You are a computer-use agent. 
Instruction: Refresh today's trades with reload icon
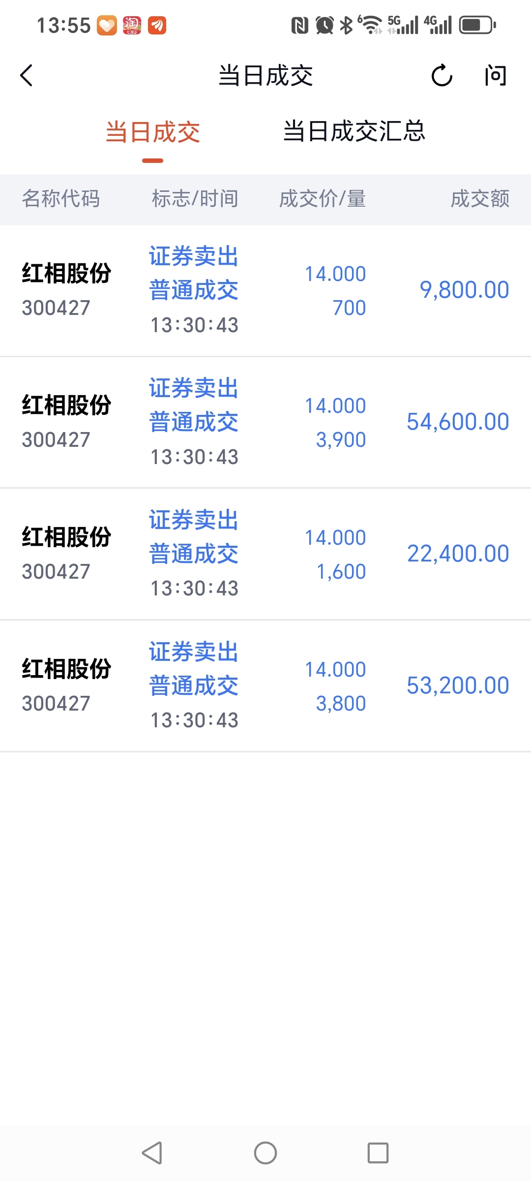coord(442,76)
